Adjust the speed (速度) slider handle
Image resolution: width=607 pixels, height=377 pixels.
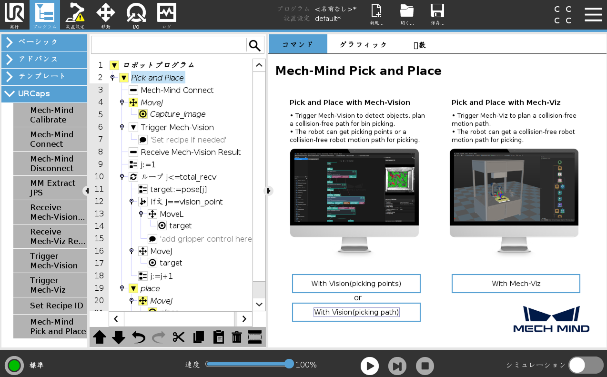[x=289, y=364]
